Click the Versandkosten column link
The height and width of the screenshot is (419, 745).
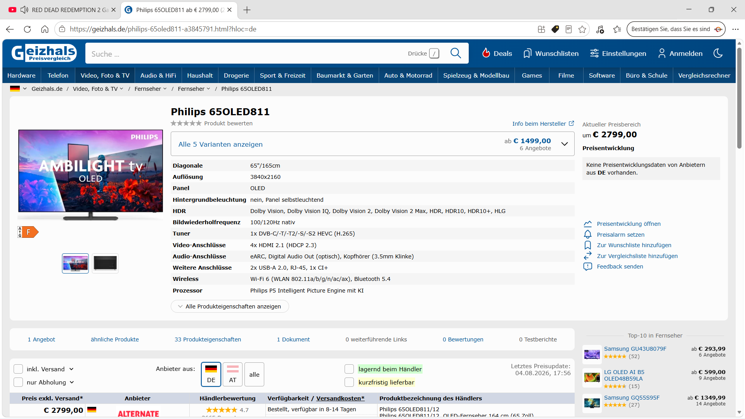click(340, 398)
